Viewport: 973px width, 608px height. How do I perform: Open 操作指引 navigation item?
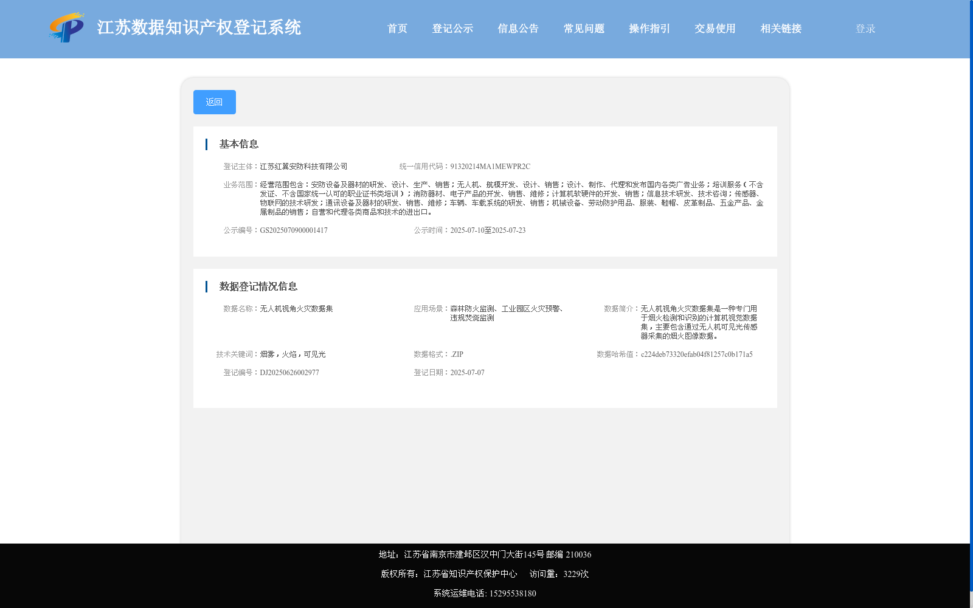point(649,29)
